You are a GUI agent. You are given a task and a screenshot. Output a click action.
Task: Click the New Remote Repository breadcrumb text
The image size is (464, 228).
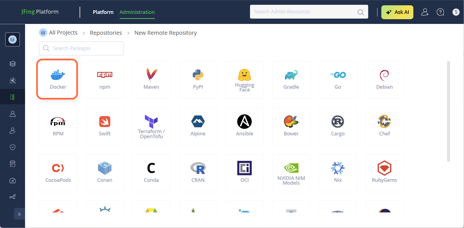click(x=166, y=33)
